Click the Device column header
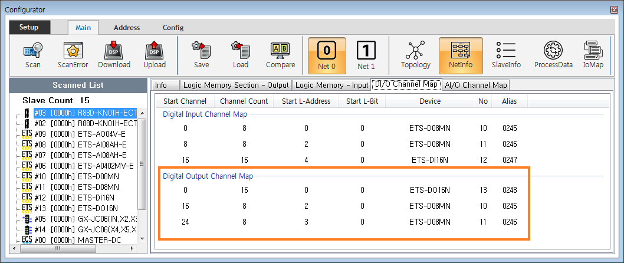624x263 pixels. (430, 101)
